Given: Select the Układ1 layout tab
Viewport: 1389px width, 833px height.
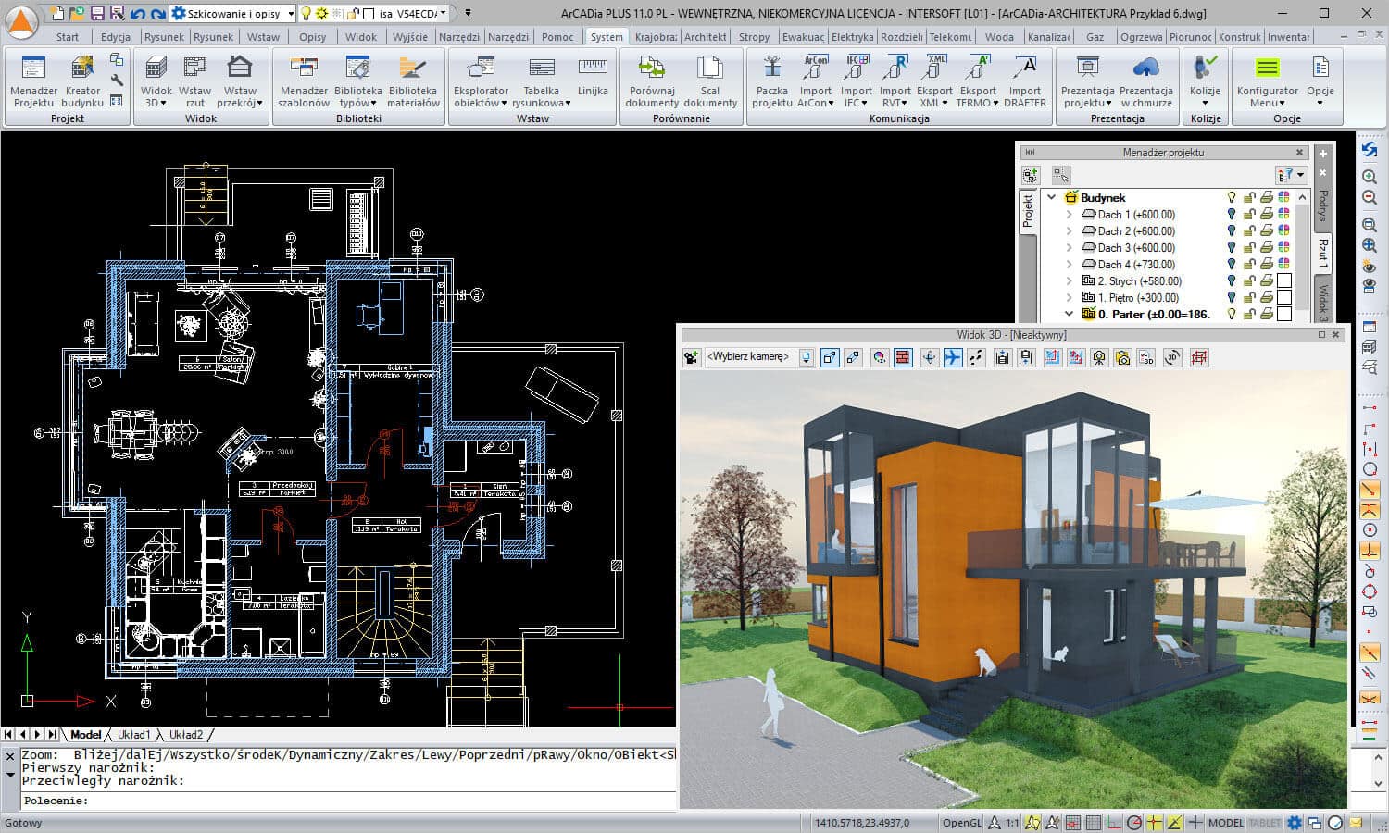Looking at the screenshot, I should (x=133, y=735).
